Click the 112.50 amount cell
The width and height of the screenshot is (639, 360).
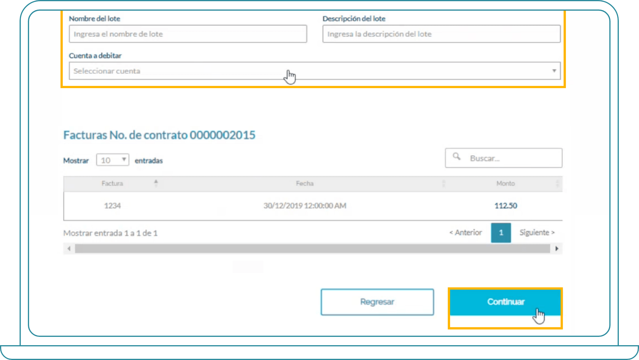coord(506,206)
